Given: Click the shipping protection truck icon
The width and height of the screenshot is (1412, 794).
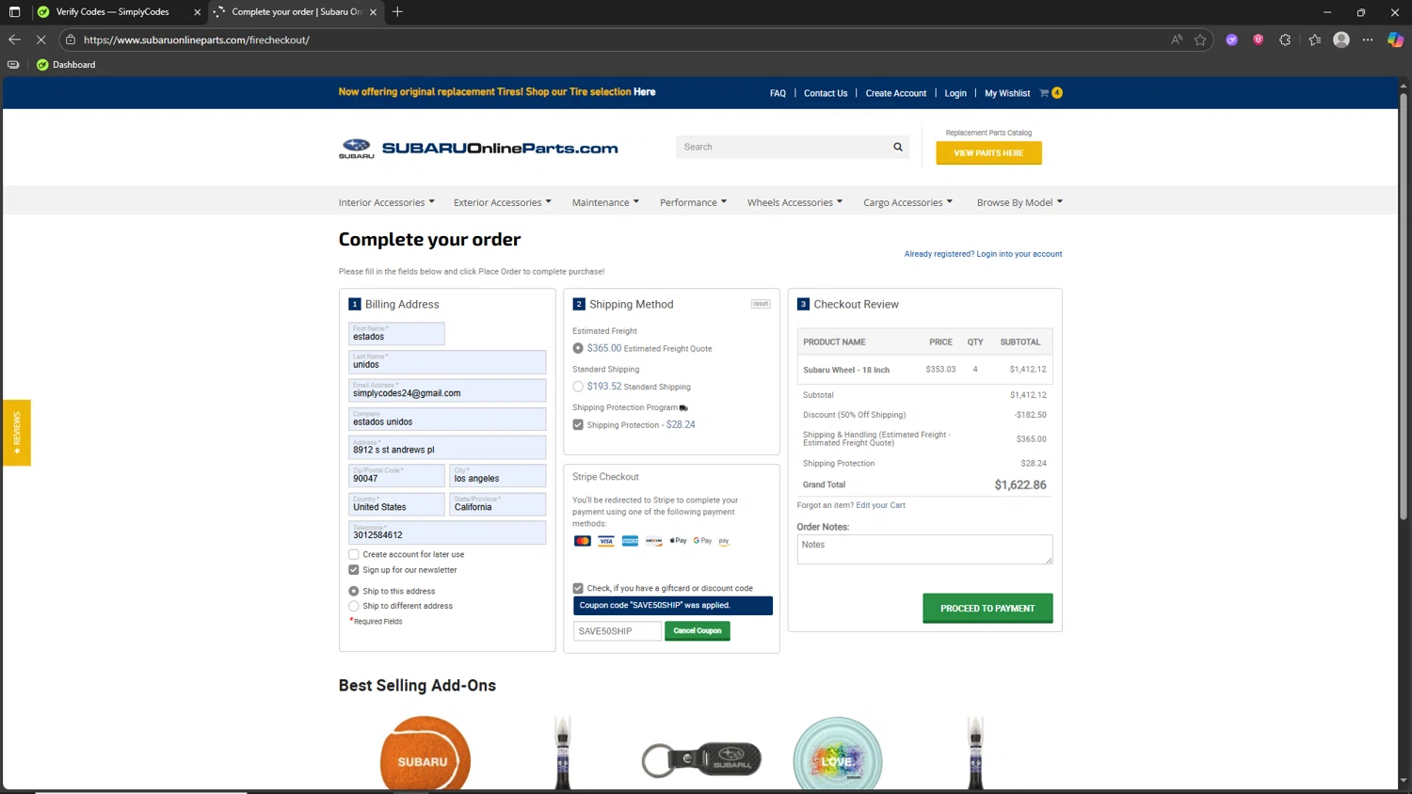Looking at the screenshot, I should (683, 408).
